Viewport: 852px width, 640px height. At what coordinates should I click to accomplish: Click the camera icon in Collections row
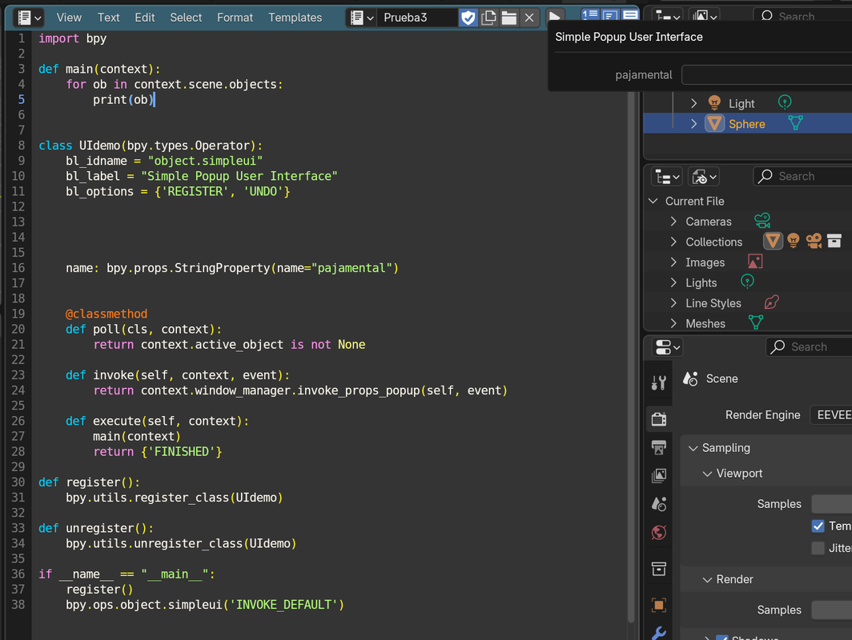[814, 241]
